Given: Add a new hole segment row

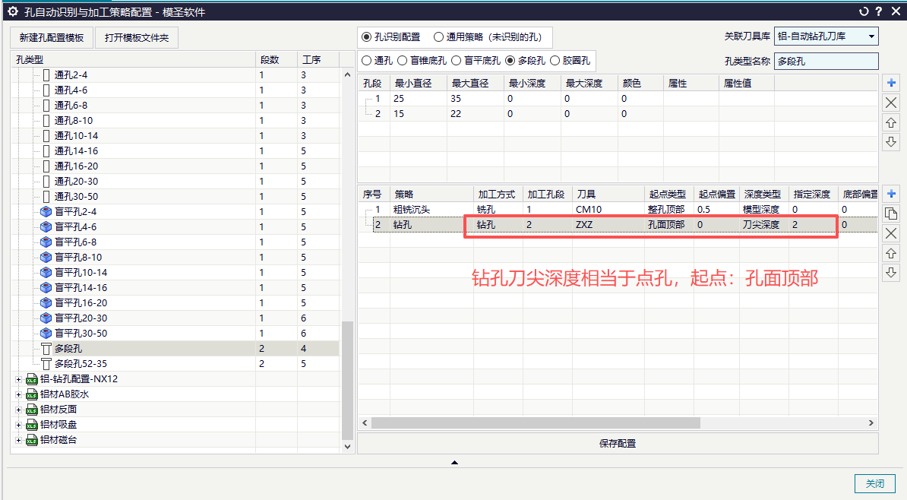Looking at the screenshot, I should [x=891, y=84].
